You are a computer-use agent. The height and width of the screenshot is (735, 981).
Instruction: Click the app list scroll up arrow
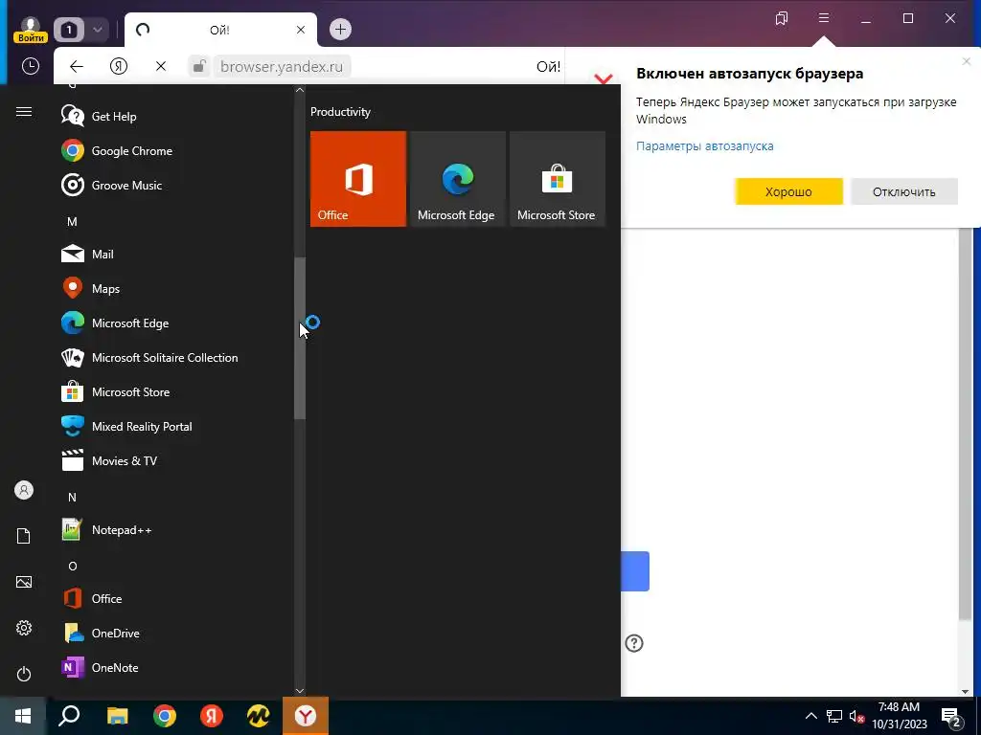click(300, 90)
